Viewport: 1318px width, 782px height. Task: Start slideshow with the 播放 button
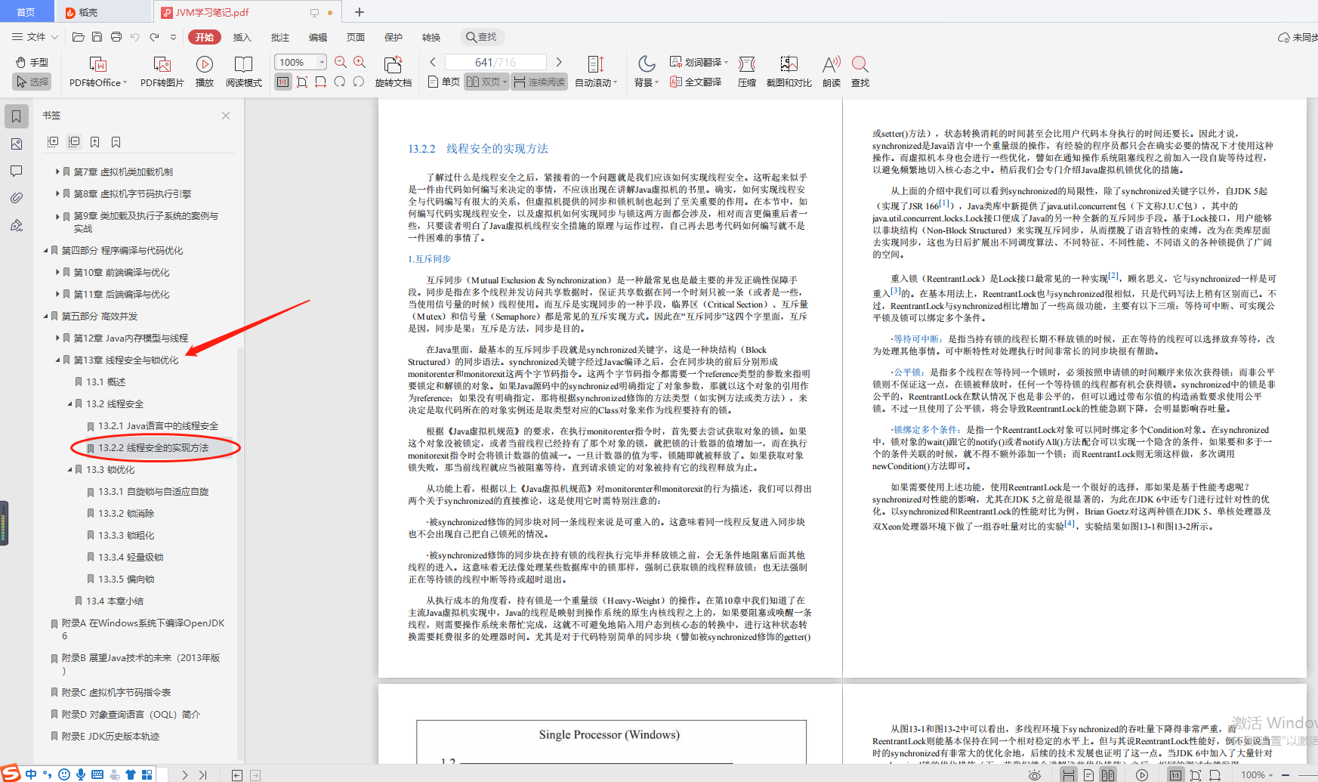pyautogui.click(x=204, y=72)
